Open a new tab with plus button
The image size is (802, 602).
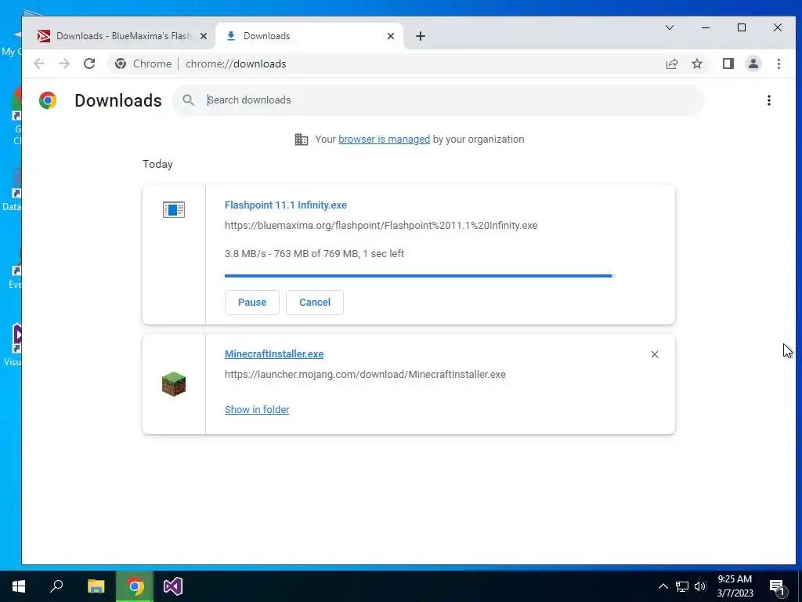[x=420, y=36]
